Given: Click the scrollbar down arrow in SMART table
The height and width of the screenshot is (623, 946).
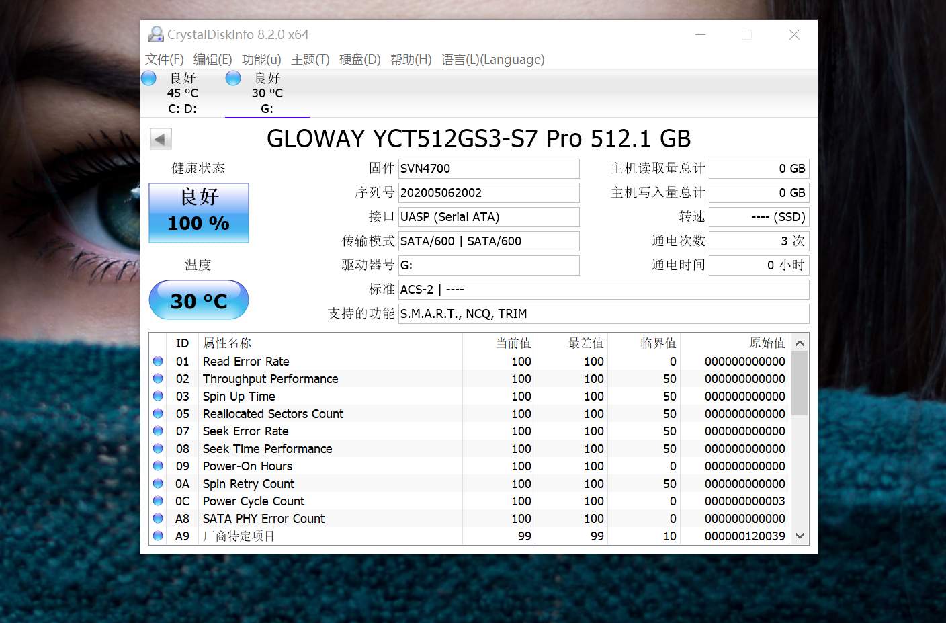Looking at the screenshot, I should tap(800, 536).
